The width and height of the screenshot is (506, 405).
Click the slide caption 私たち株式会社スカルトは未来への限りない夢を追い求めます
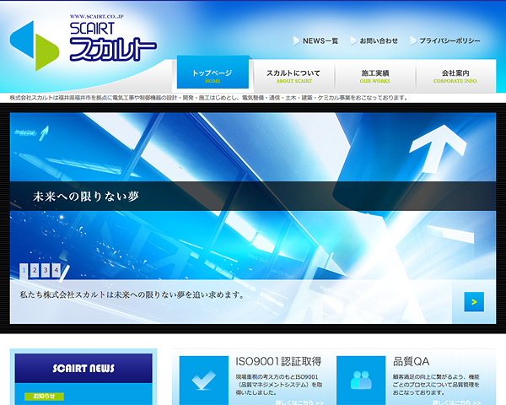(x=132, y=294)
